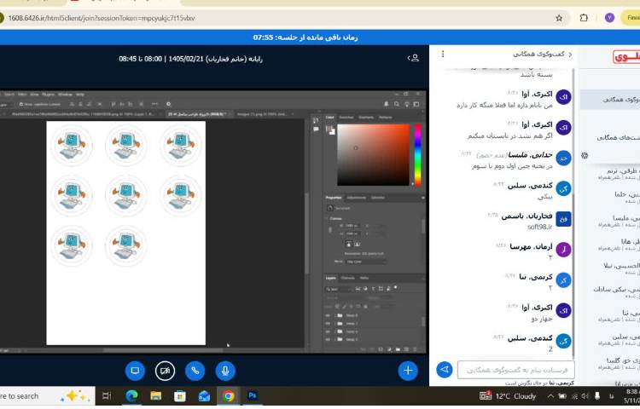Click the send message paper plane icon

445,370
